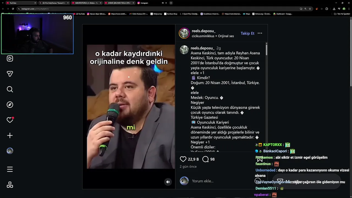Open comments bubble showing 98
Viewport: 352px width, 198px height.
point(205,159)
